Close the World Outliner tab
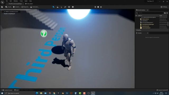 (x=148, y=10)
